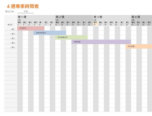Click the '指派至:' label cell
The image size is (152, 116).
coord(11,25)
